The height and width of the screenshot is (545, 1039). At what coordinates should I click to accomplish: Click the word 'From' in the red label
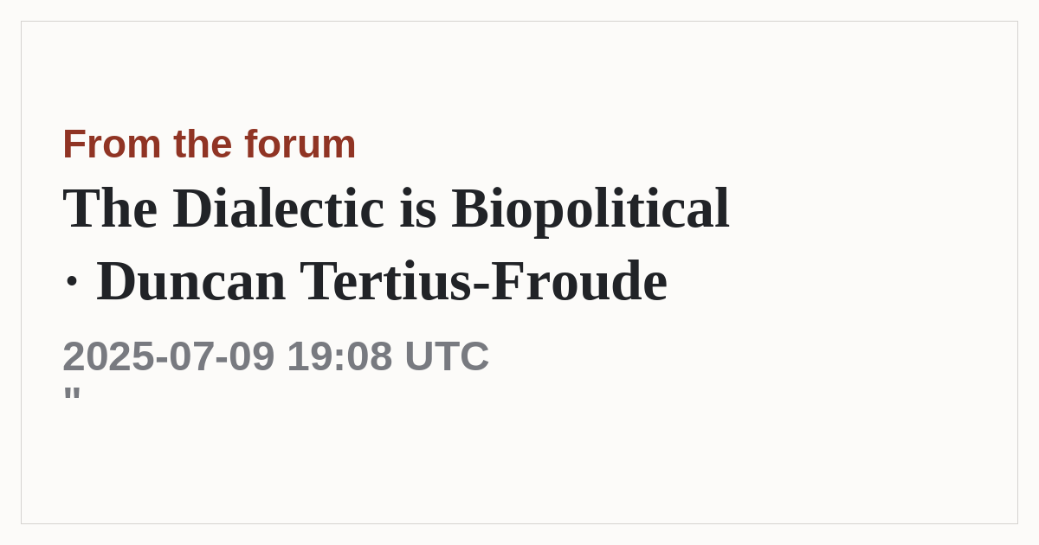112,144
